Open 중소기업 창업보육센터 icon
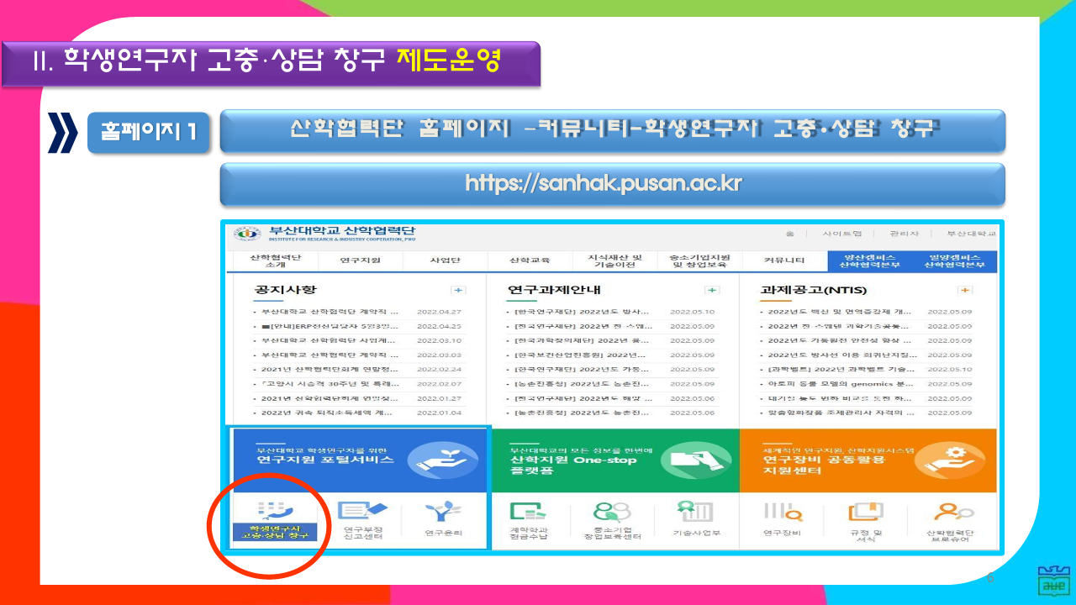The height and width of the screenshot is (605, 1076). click(x=612, y=512)
